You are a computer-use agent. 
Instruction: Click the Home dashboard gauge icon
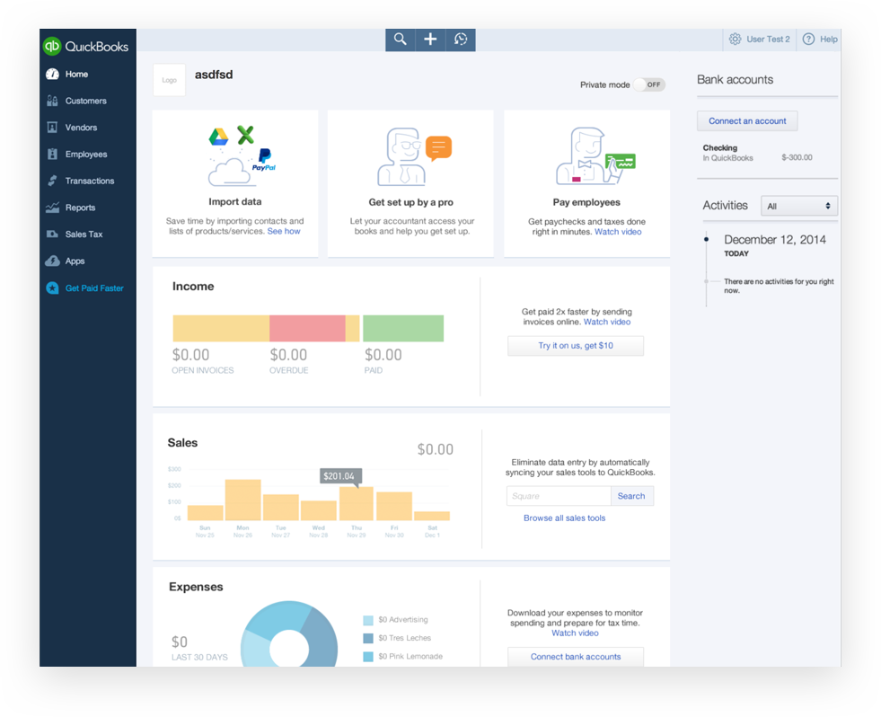coord(52,74)
